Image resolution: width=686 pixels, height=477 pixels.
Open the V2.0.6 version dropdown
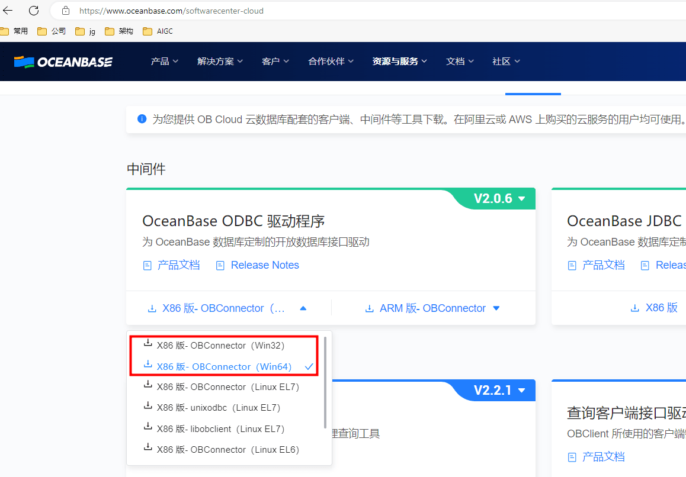[499, 198]
